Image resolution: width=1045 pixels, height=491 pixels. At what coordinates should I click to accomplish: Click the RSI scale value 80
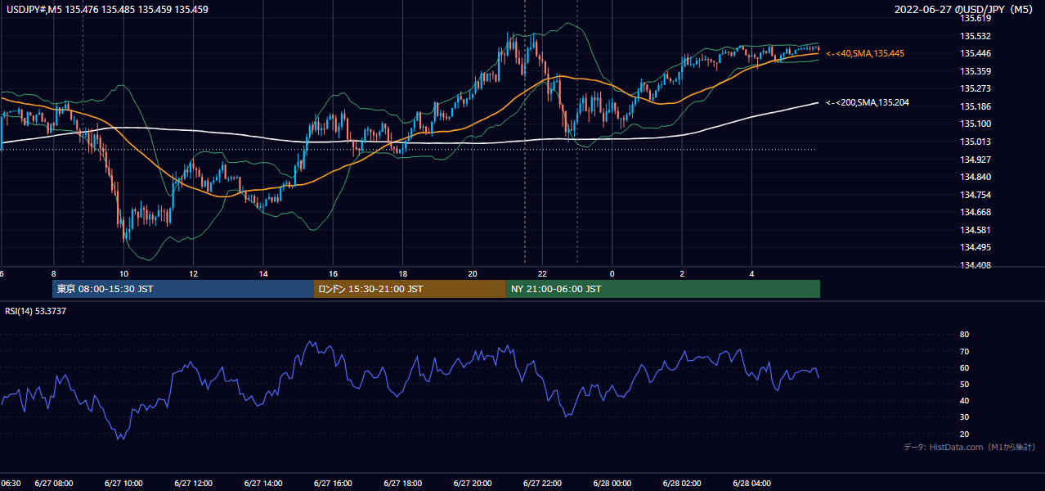click(x=964, y=335)
